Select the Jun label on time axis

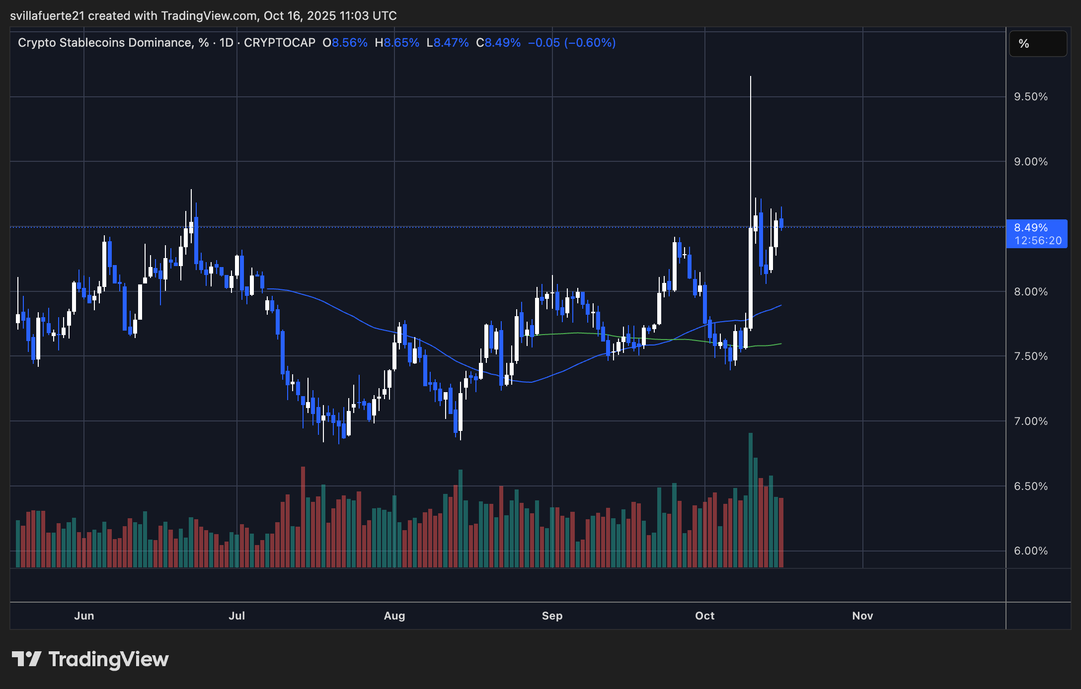84,616
